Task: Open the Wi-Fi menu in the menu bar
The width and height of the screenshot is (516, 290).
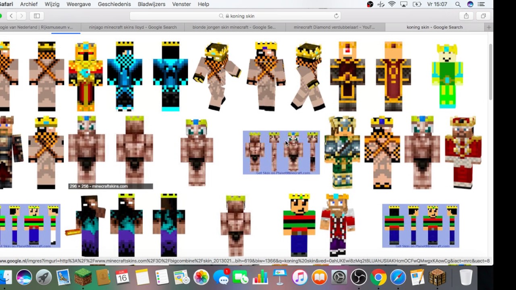Action: 392,4
